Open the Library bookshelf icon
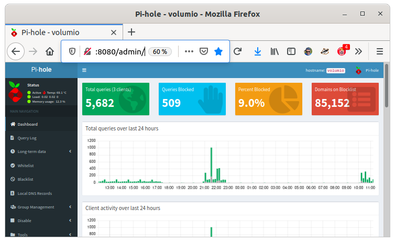 [275, 51]
